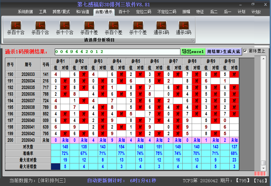The image size is (271, 186).
Task: Click the 导出excel button
Action: coord(193,51)
